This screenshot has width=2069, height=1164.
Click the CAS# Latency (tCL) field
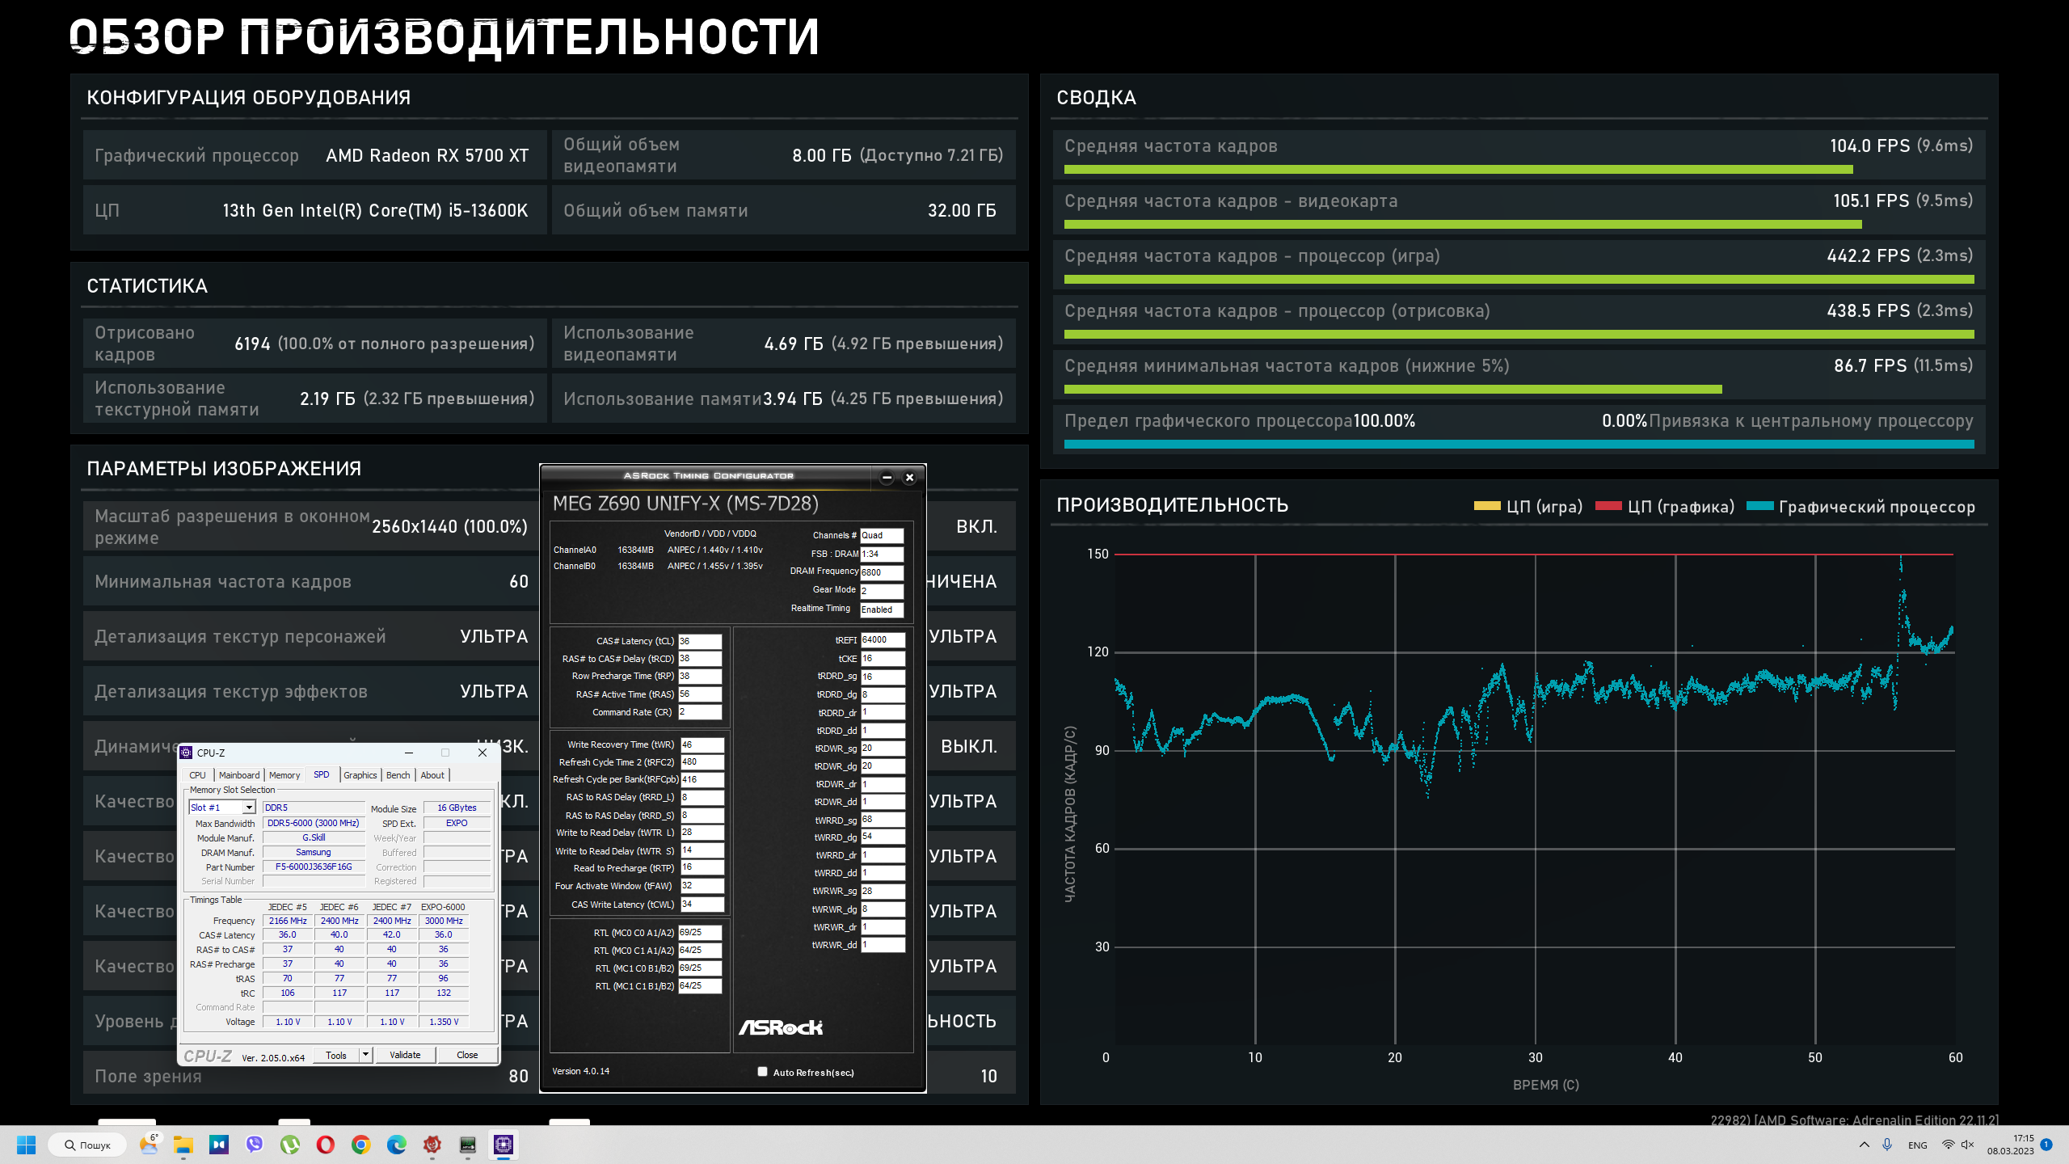coord(700,641)
